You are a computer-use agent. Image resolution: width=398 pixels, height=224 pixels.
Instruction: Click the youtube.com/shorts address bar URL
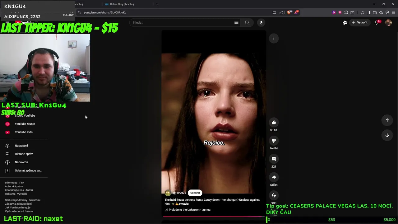click(105, 12)
